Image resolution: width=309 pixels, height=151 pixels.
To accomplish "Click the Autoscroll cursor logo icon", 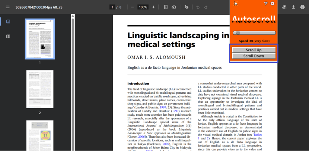I will [236, 4].
